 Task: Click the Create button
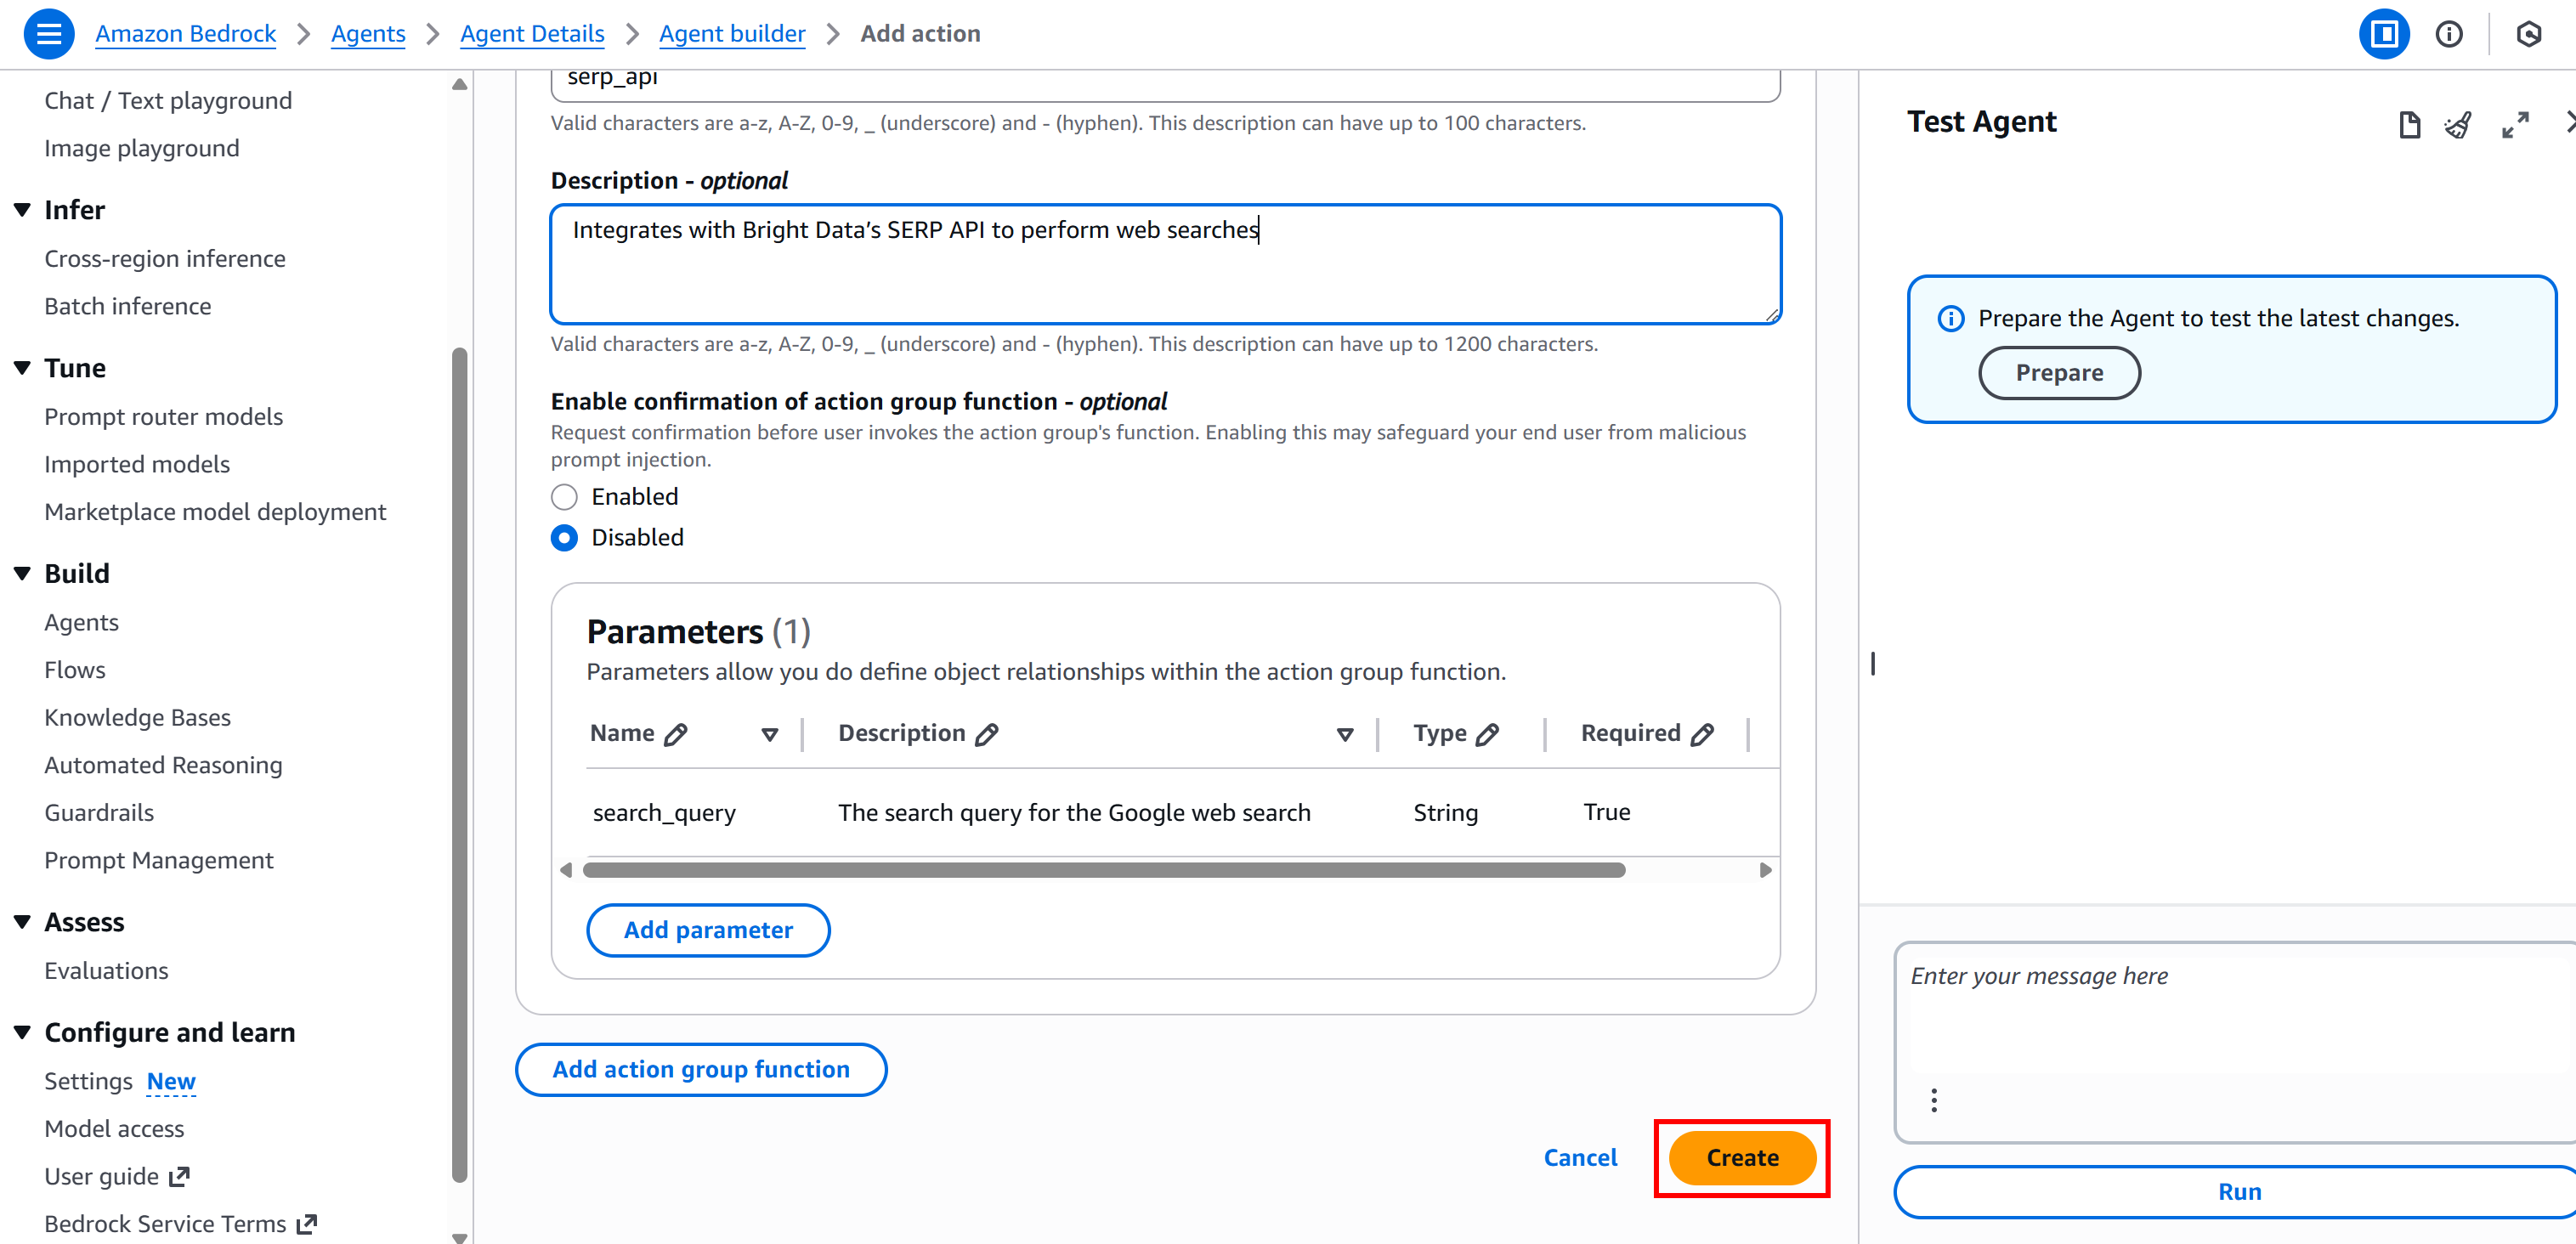[1741, 1157]
